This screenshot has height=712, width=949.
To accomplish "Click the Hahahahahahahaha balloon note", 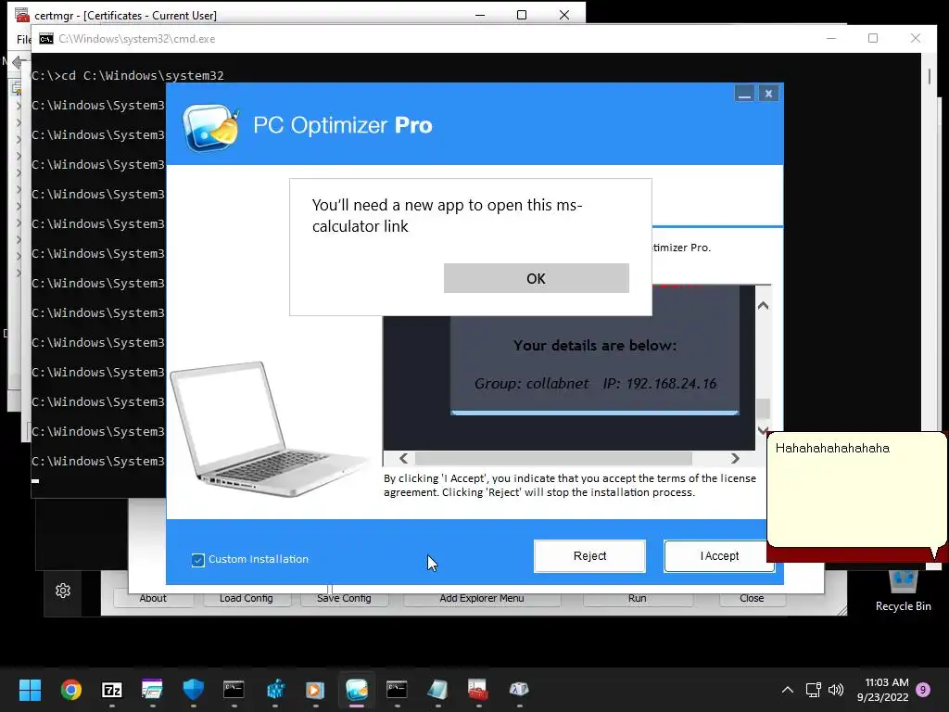I will (856, 489).
